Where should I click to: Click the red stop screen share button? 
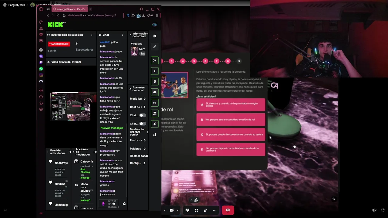click(x=228, y=210)
